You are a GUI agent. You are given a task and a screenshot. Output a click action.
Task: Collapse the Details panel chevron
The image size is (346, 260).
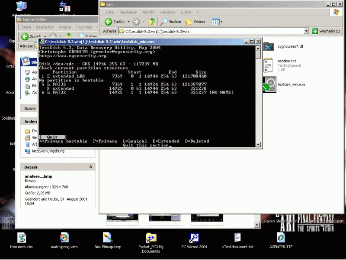pos(90,167)
